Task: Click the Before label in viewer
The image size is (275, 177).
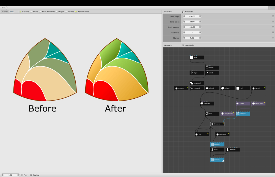Action: [42, 109]
